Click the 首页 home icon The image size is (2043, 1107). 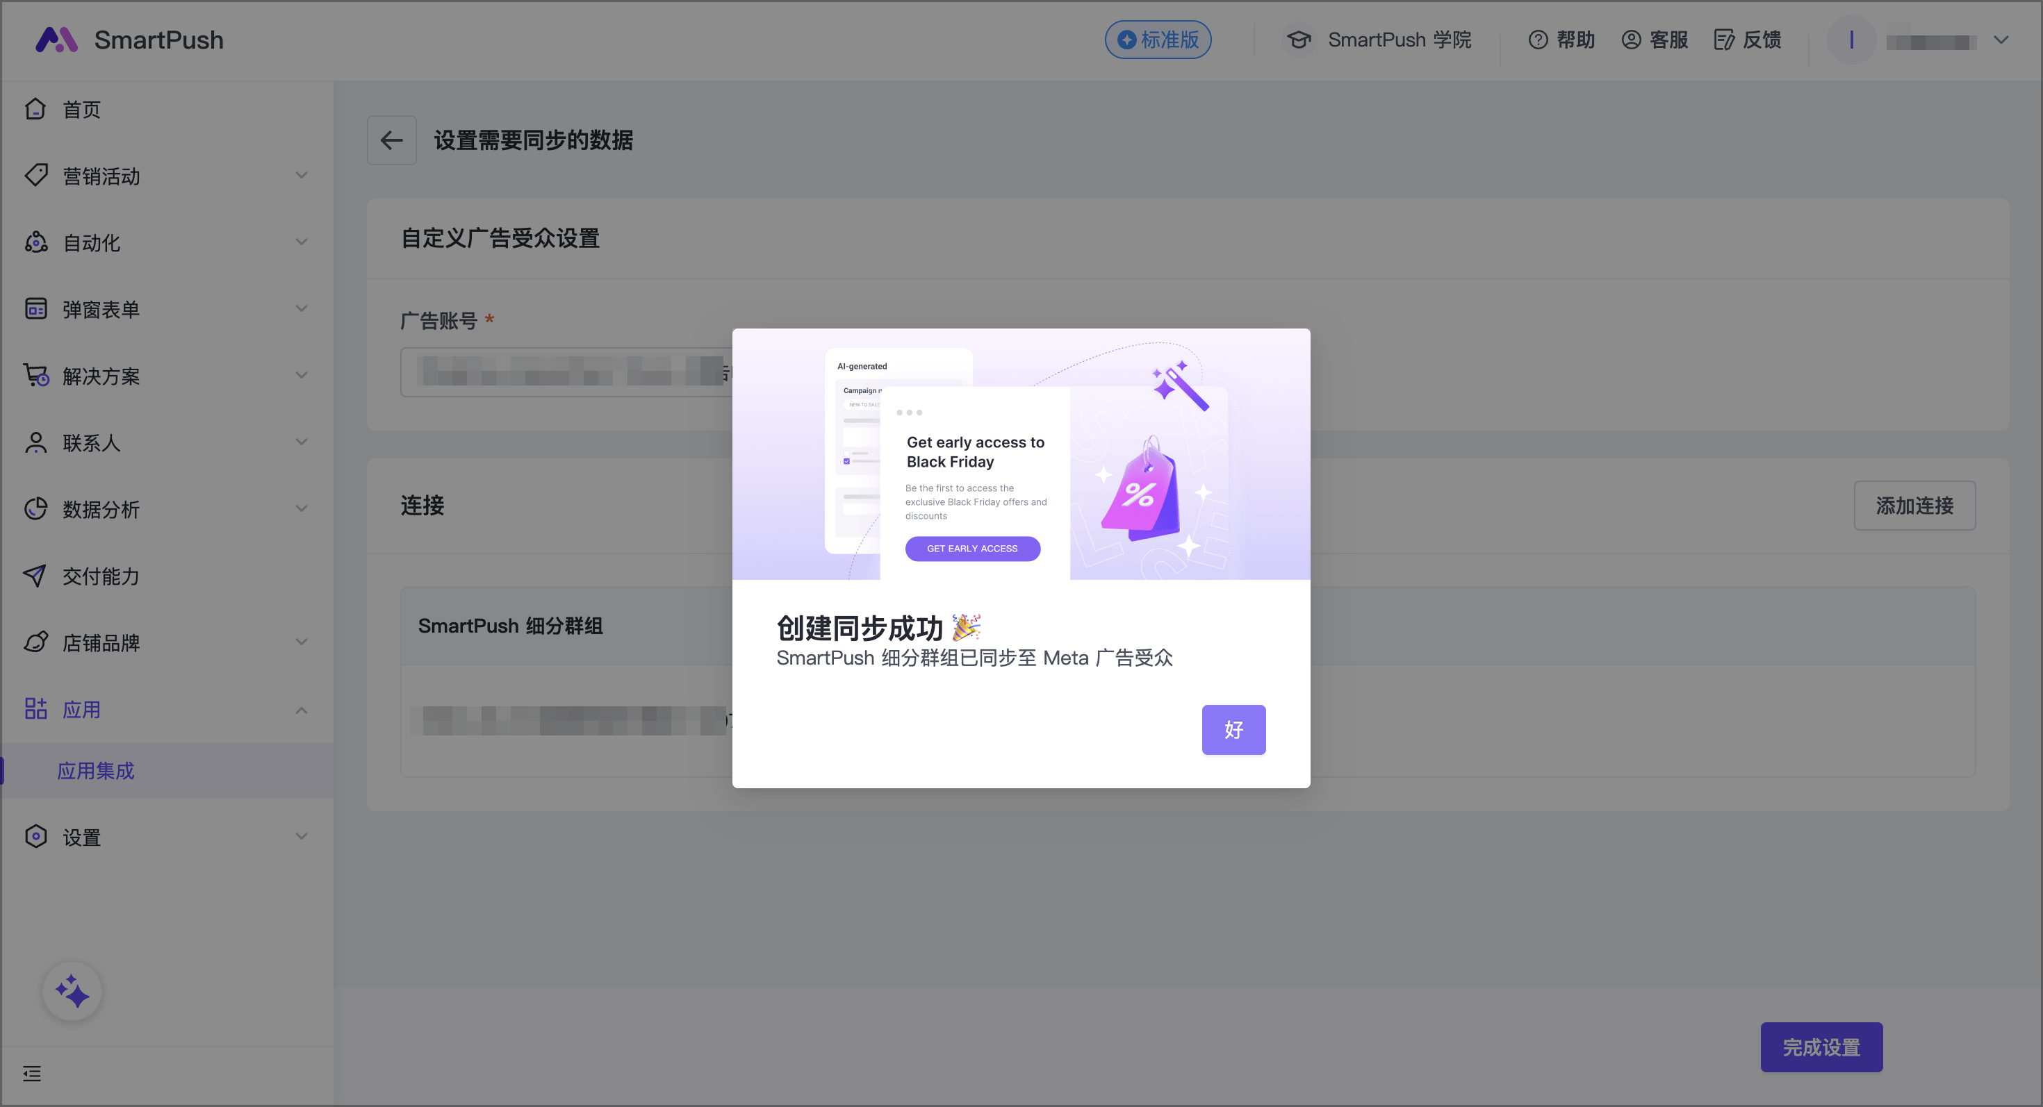coord(35,108)
